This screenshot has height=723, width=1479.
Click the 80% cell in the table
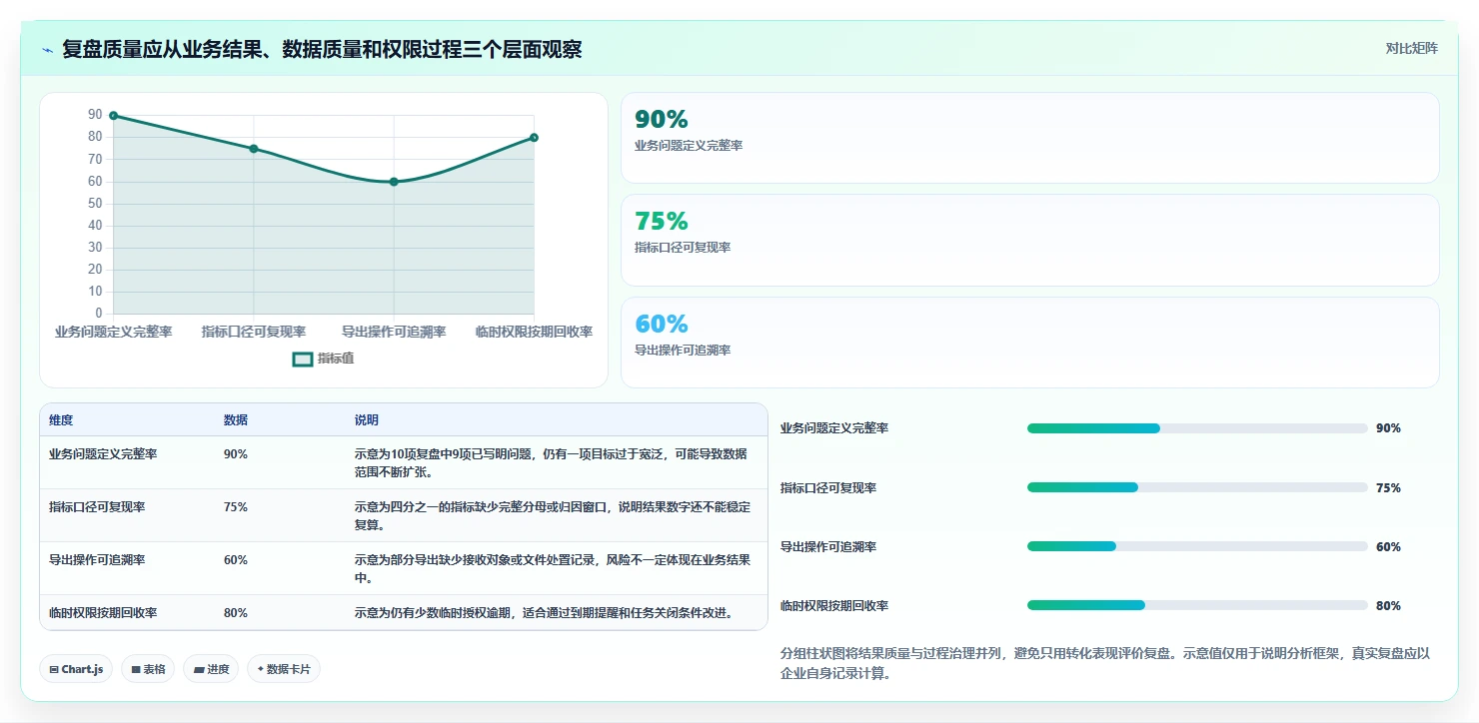(236, 612)
